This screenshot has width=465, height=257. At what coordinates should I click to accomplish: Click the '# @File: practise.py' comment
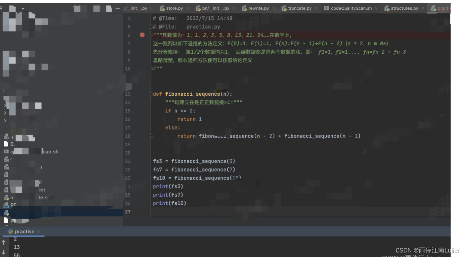point(187,27)
